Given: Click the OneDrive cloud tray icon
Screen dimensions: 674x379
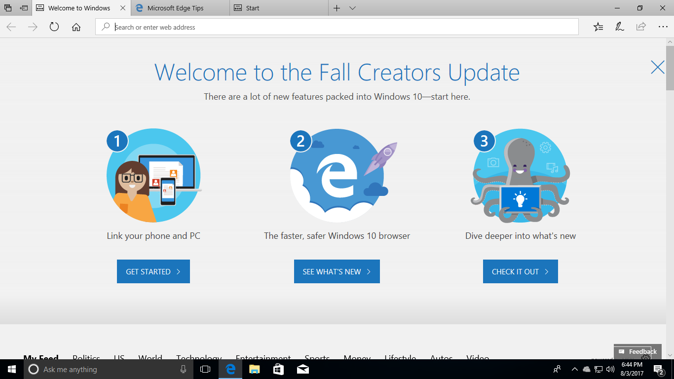Looking at the screenshot, I should (x=587, y=369).
